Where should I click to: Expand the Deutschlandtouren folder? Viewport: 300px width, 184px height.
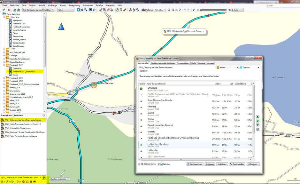pyautogui.click(x=4, y=62)
